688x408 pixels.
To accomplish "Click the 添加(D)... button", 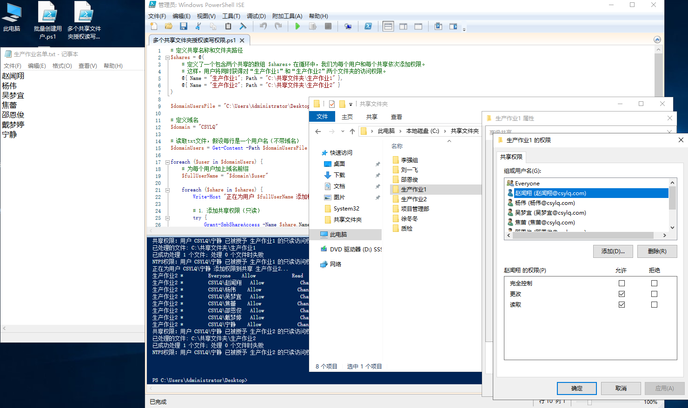I will (613, 251).
